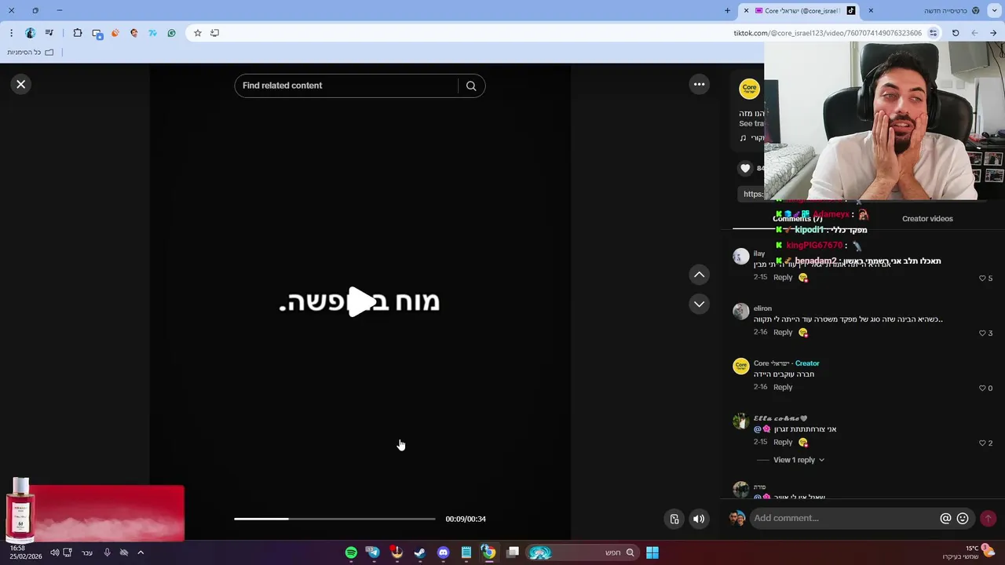Open Chrome profile avatar
Image resolution: width=1005 pixels, height=565 pixels.
point(31,33)
